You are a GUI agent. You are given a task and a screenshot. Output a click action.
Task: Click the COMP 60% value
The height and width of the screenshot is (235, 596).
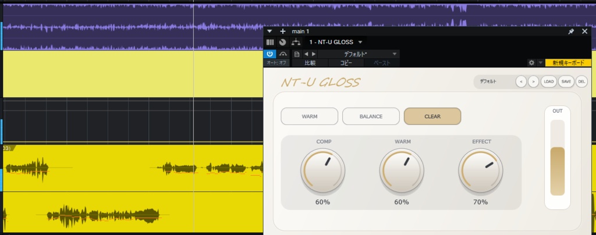tap(322, 202)
